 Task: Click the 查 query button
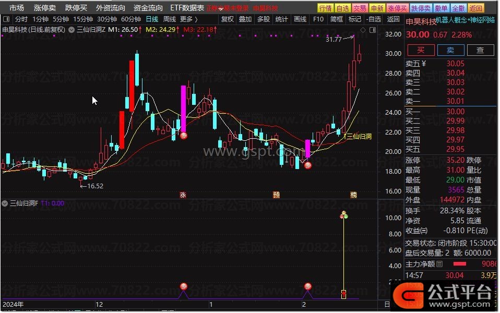pos(480,50)
